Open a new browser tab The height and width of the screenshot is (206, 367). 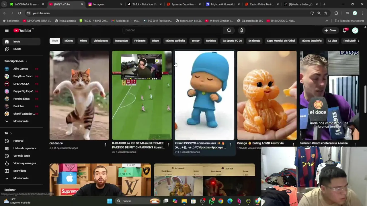coord(324,4)
